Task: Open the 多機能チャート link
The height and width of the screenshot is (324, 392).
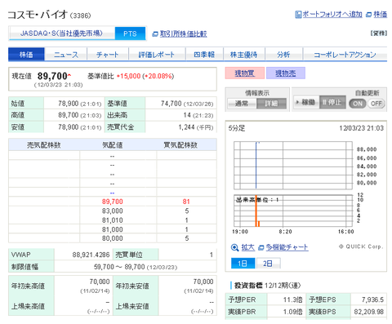Action: 287,247
